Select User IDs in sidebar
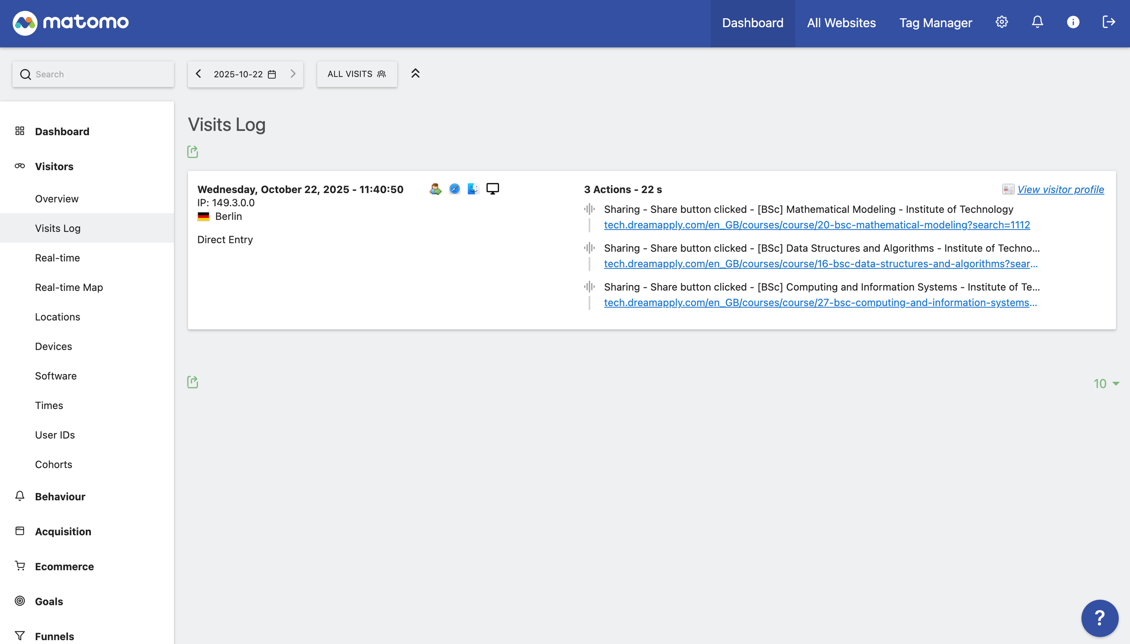This screenshot has height=644, width=1130. pos(55,435)
